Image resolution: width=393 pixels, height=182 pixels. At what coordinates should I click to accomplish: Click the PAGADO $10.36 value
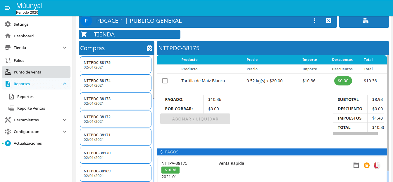[x=215, y=99]
